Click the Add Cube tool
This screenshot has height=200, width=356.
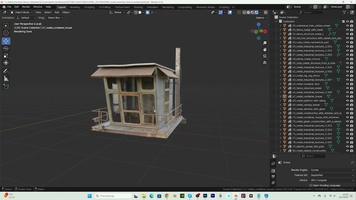6,86
